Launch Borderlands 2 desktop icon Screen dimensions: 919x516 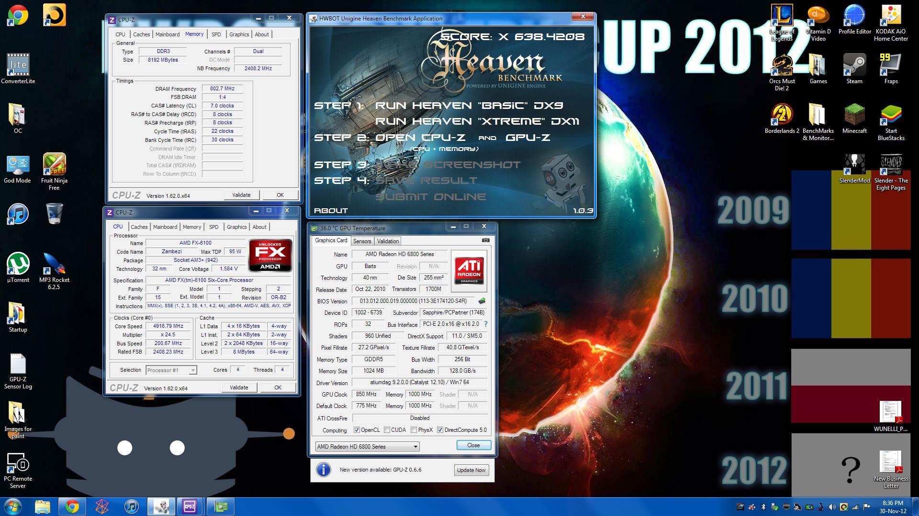pos(782,118)
